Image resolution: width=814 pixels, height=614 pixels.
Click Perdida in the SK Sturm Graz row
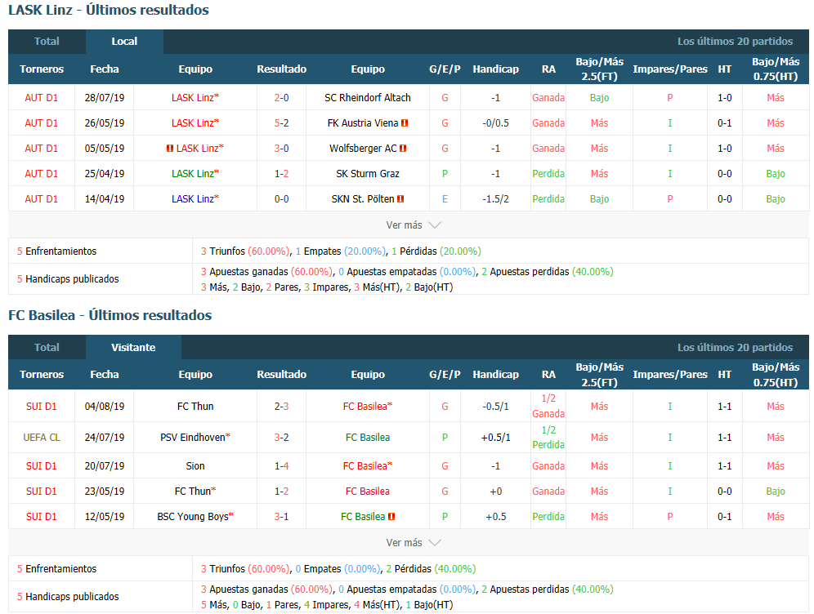548,174
